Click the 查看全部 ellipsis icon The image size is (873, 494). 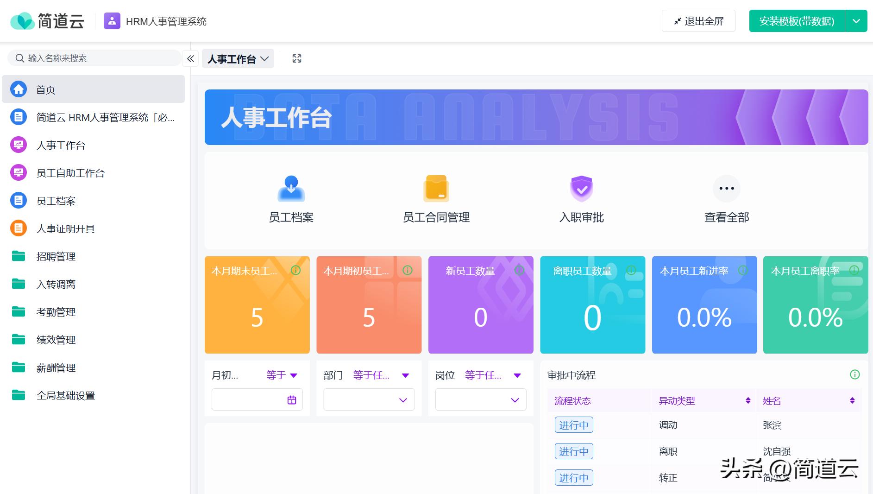tap(726, 189)
